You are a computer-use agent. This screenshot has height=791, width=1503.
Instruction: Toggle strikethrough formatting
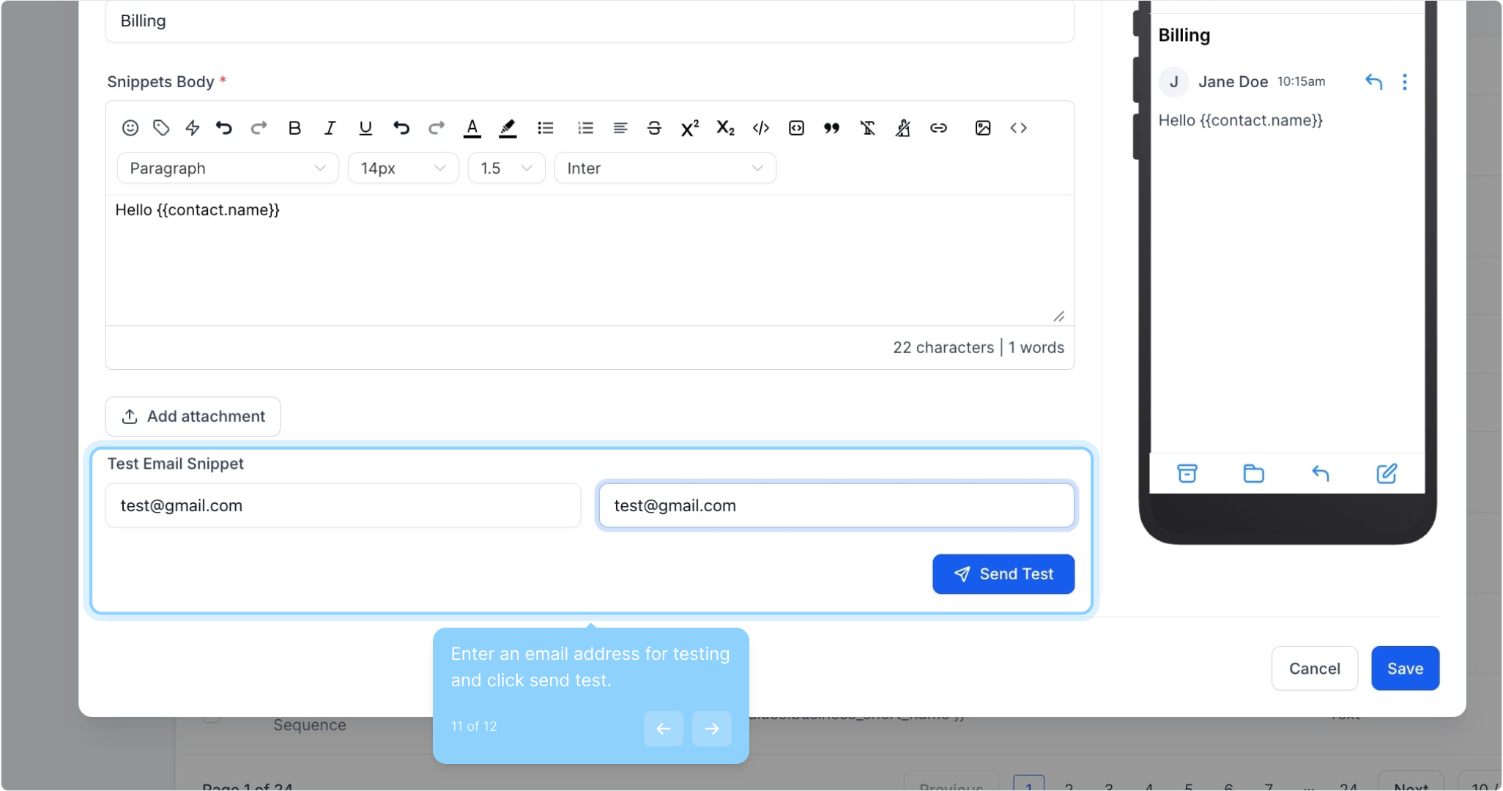(654, 128)
